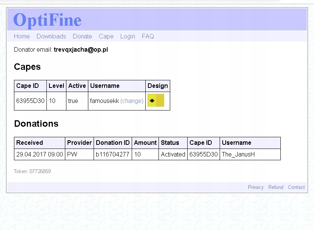
Task: Open the Donate page
Action: tap(82, 37)
